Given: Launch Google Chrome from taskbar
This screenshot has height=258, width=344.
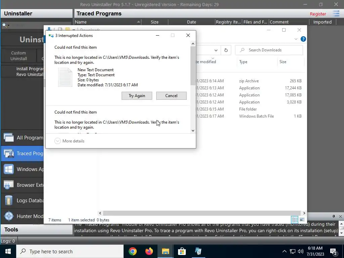Looking at the screenshot, I should [x=132, y=251].
